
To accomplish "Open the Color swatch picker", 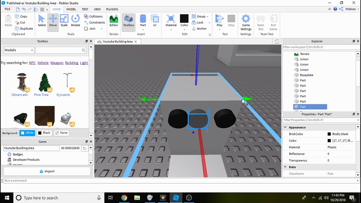I will (x=184, y=19).
